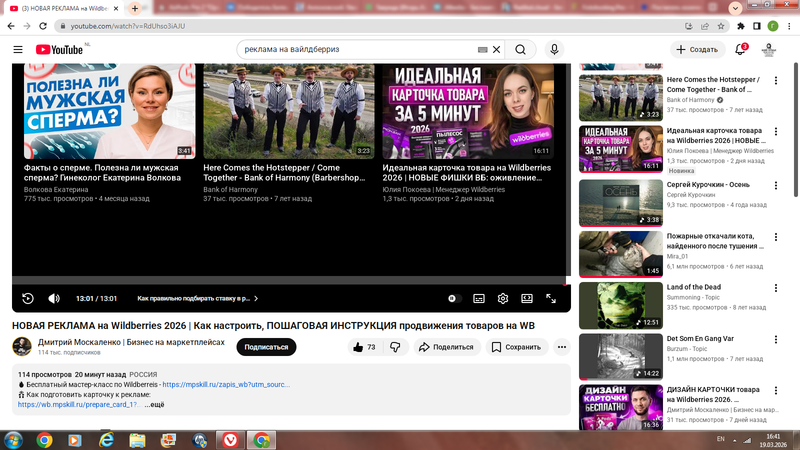Screen dimensions: 800x450
Task: Mute the video volume speaker icon
Action: 53,298
